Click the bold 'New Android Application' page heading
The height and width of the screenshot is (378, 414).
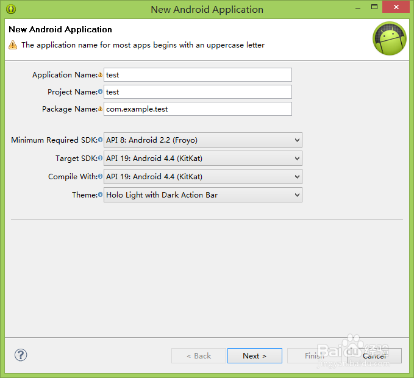pos(60,29)
